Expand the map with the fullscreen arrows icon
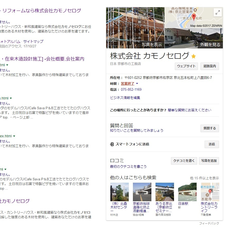The height and width of the screenshot is (227, 228). click(217, 13)
